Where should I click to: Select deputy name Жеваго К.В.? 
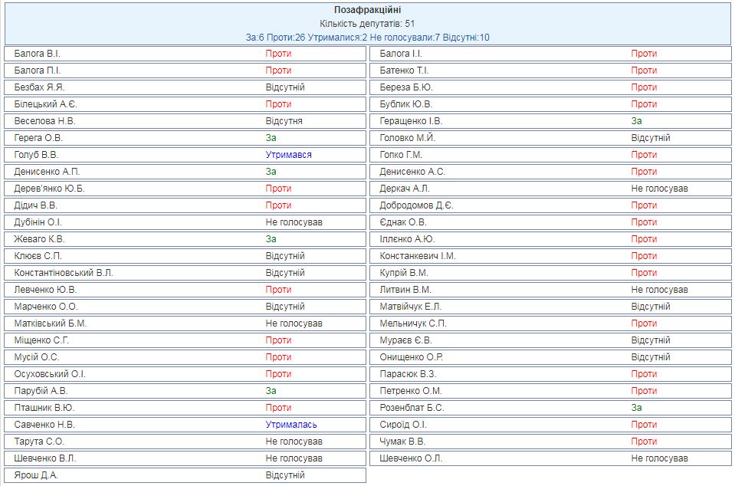(x=40, y=239)
